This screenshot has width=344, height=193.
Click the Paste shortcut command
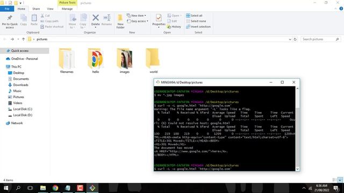[52, 26]
